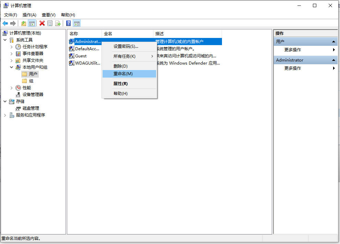Choose 帮助(H) in context menu
Screen dimensions: 340x244
pos(129,94)
